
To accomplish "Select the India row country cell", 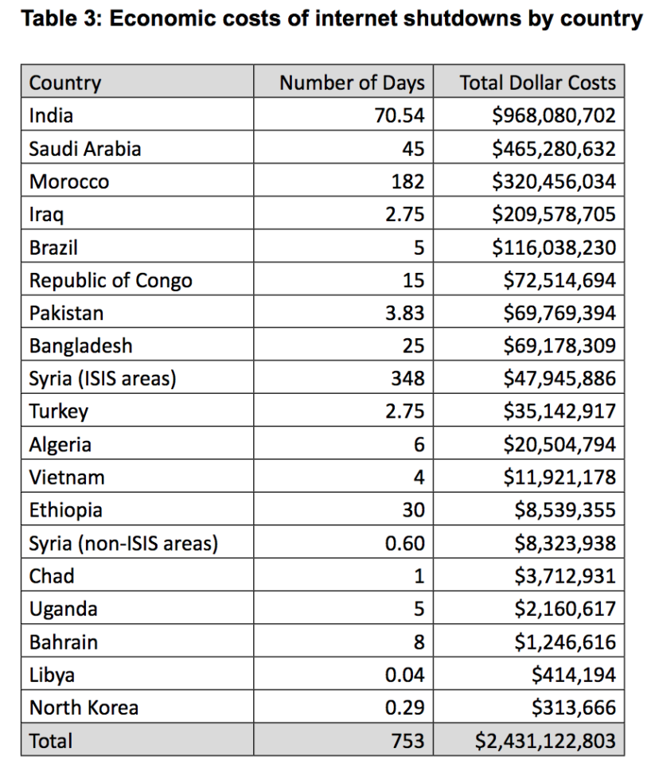I will tap(137, 115).
